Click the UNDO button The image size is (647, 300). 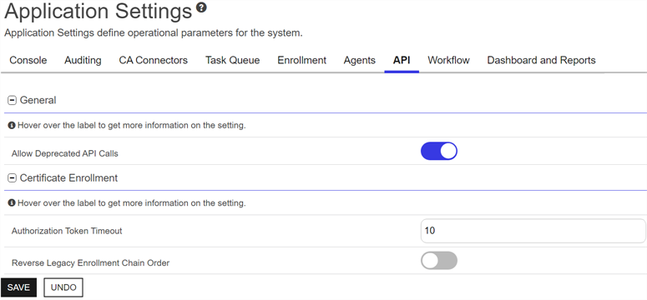click(63, 287)
